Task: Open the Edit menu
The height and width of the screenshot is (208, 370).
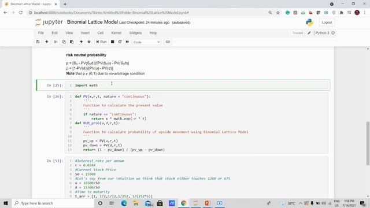Action: tap(54, 33)
